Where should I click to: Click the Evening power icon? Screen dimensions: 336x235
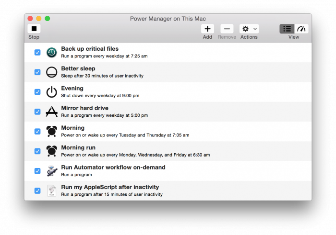pyautogui.click(x=51, y=92)
